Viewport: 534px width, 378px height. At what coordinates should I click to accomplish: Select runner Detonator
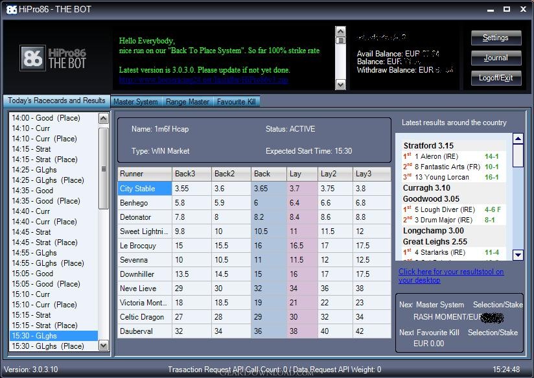click(145, 217)
